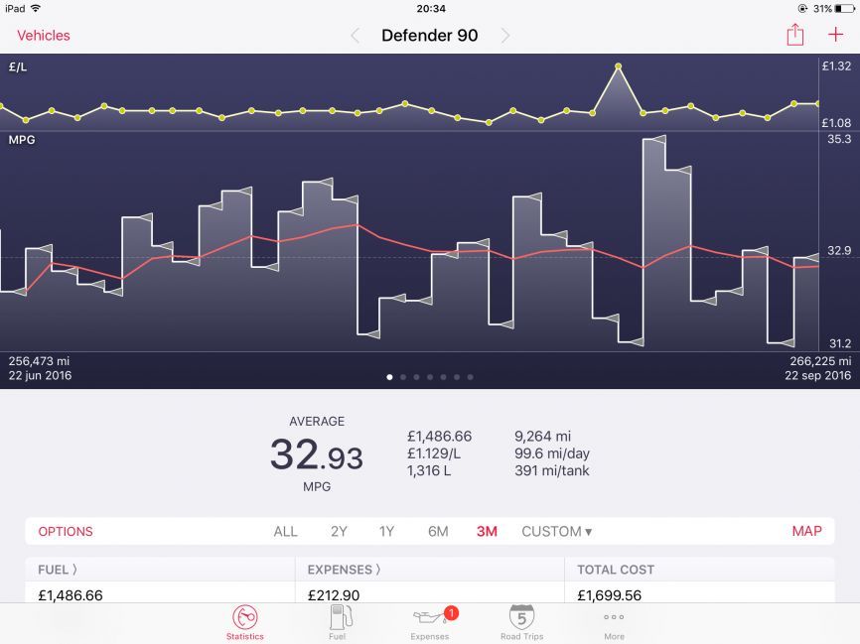The image size is (860, 644).
Task: Select the 2Y time range
Action: pyautogui.click(x=339, y=531)
